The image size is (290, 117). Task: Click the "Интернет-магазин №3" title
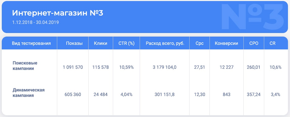coord(58,13)
